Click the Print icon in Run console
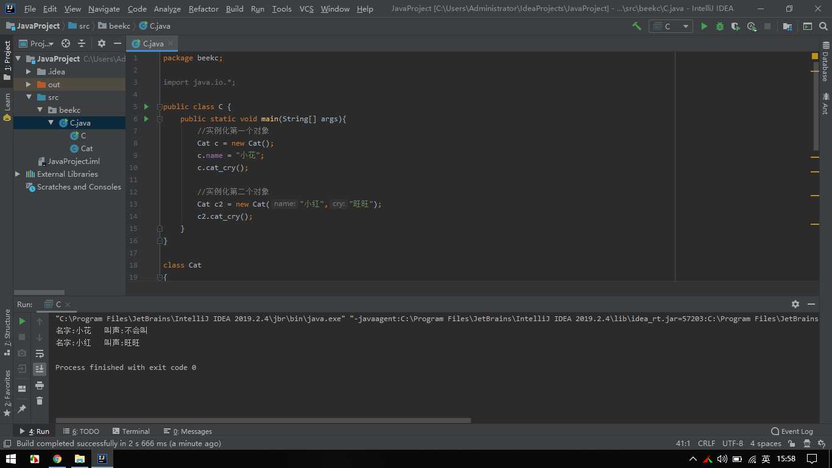 (x=40, y=385)
